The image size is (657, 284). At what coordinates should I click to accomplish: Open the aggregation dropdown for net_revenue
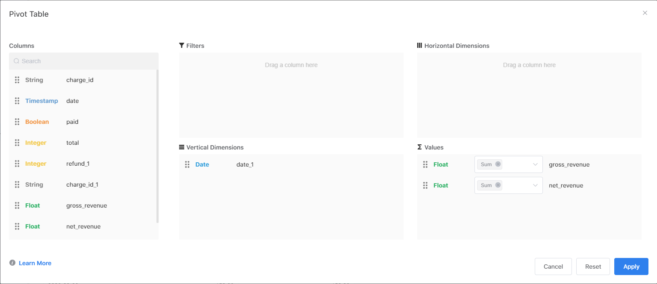coord(534,185)
